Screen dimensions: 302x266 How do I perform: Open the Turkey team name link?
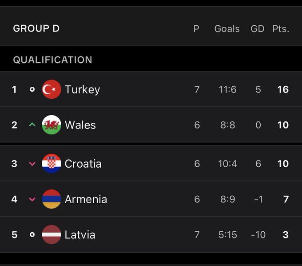(x=82, y=89)
